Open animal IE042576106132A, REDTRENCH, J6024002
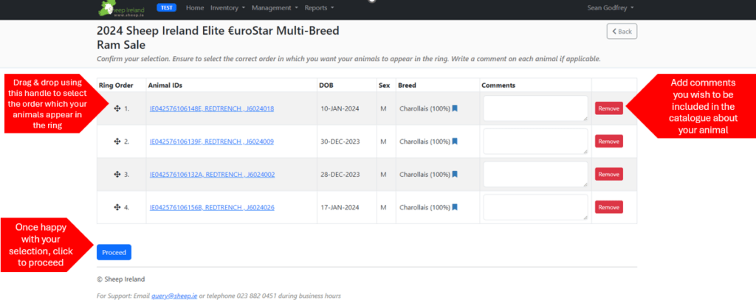This screenshot has height=303, width=756. click(212, 175)
